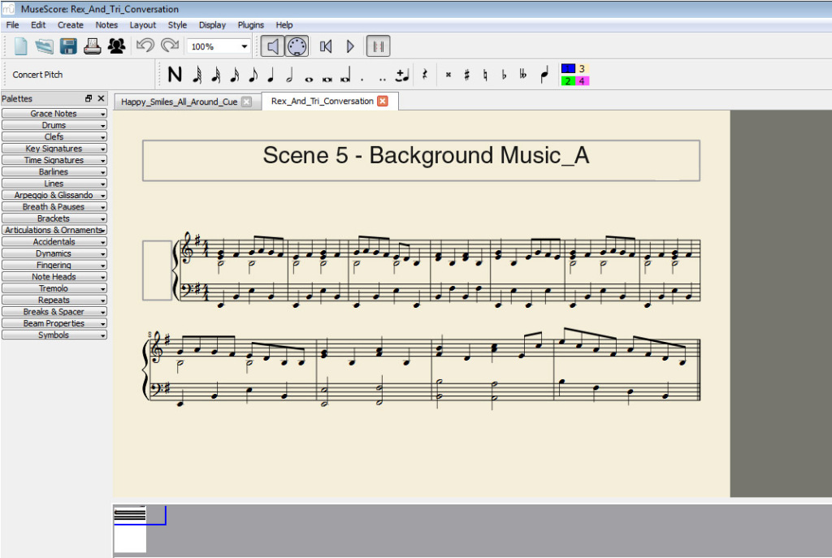Select the Save icon
832x558 pixels.
68,45
